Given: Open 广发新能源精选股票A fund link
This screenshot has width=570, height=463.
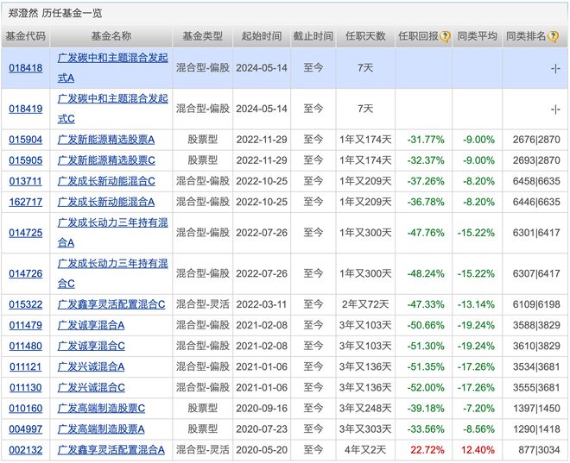Looking at the screenshot, I should (106, 140).
